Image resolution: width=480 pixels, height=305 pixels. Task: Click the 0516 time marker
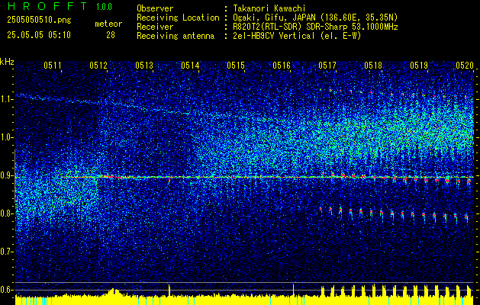(282, 65)
